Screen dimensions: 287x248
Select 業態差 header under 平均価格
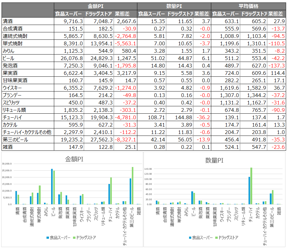276,14
